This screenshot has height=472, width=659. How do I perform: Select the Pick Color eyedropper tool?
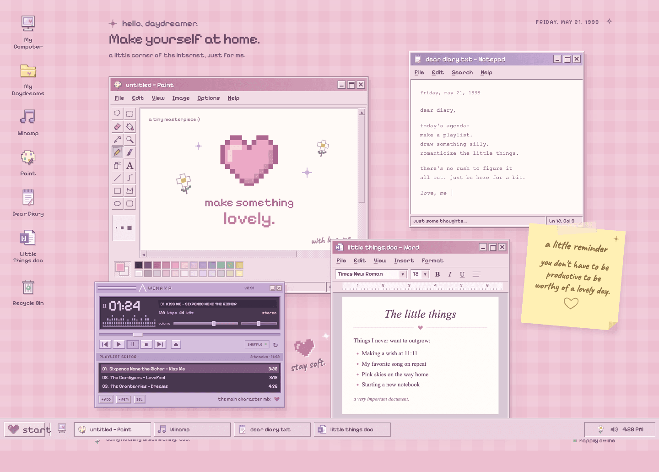[118, 139]
